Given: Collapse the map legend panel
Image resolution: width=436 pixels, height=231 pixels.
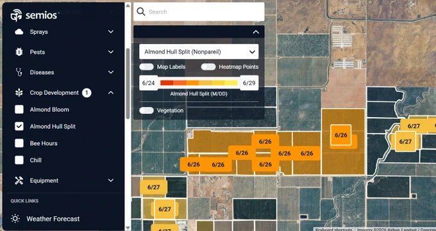Looking at the screenshot, I should [256, 32].
